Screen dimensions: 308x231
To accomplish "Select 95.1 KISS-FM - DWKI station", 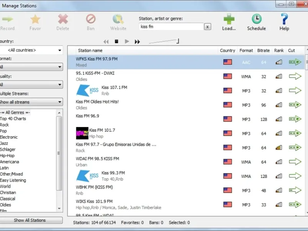I will (x=186, y=76).
